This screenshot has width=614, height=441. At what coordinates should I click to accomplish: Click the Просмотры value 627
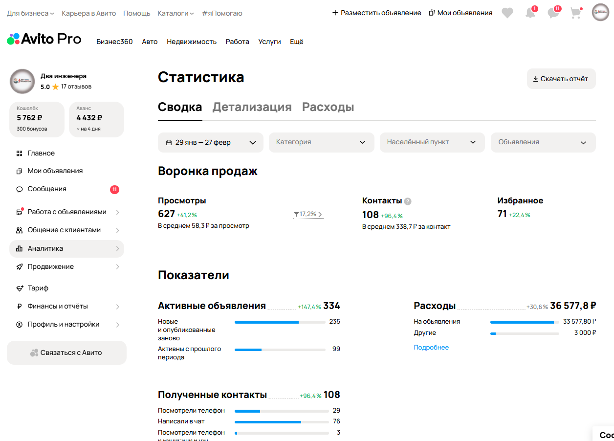(166, 214)
